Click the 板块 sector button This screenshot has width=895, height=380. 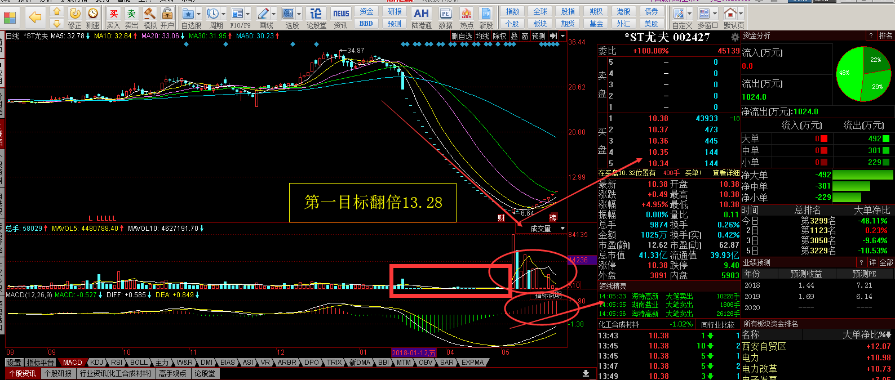click(x=540, y=24)
